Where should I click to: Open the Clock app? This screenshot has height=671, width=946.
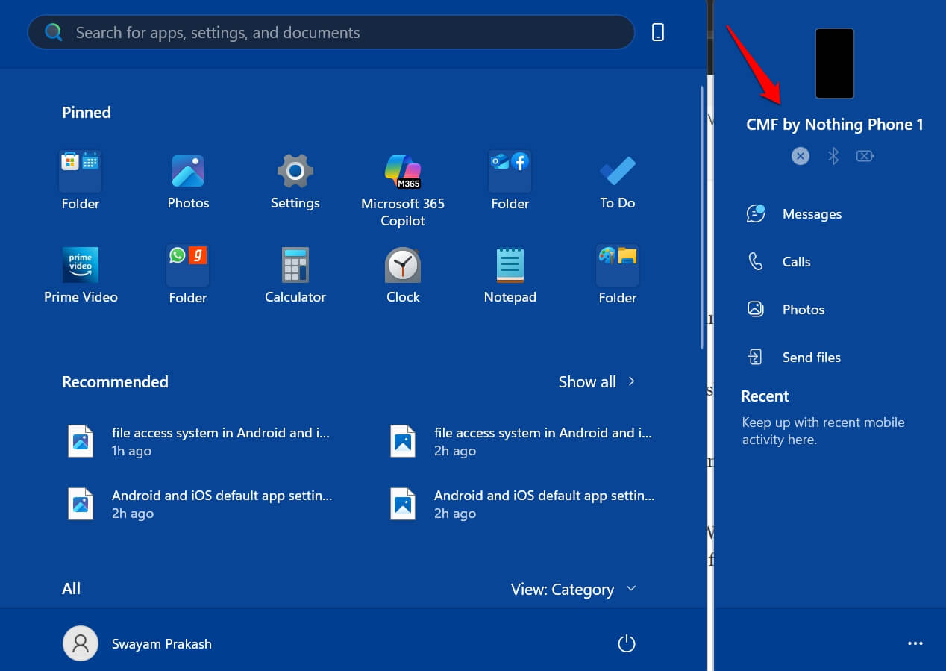click(403, 265)
